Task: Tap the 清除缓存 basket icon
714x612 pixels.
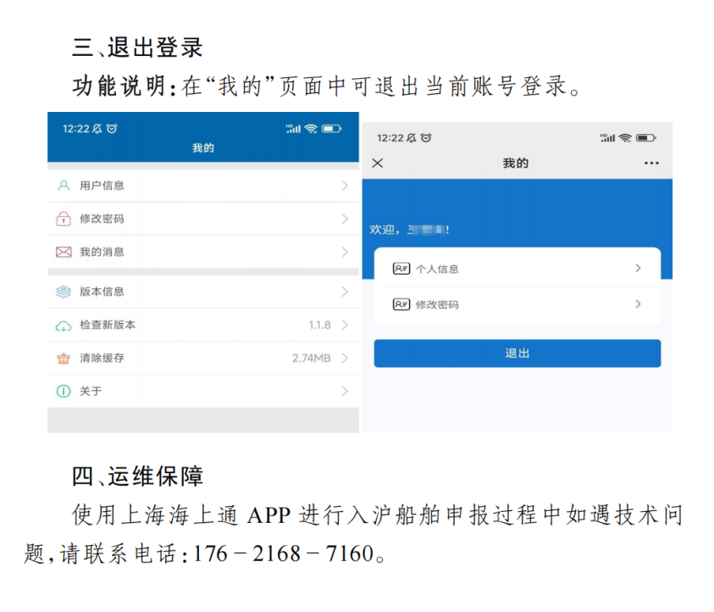Action: 64,359
